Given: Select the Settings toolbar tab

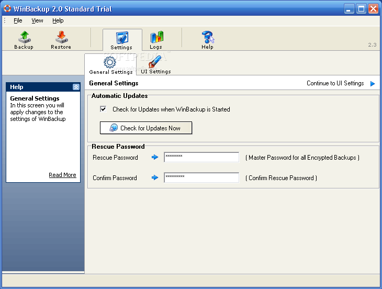Looking at the screenshot, I should [122, 40].
